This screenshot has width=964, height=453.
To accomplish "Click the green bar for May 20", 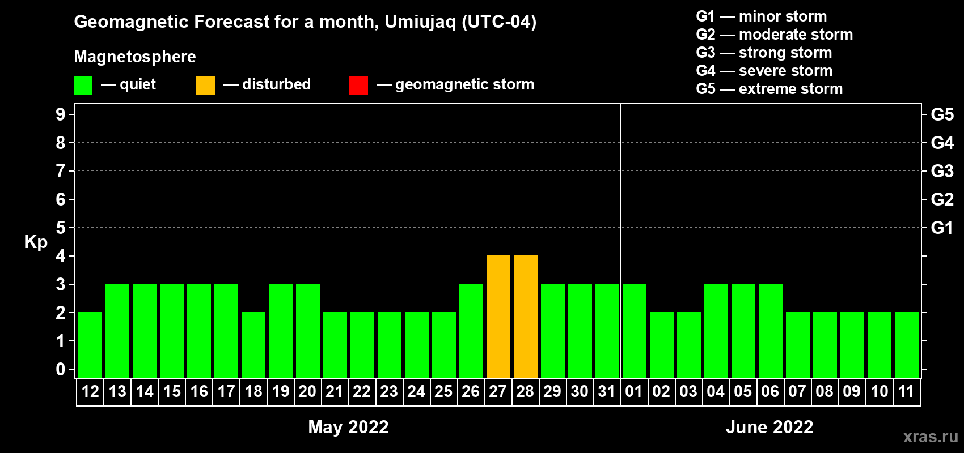I will click(308, 331).
